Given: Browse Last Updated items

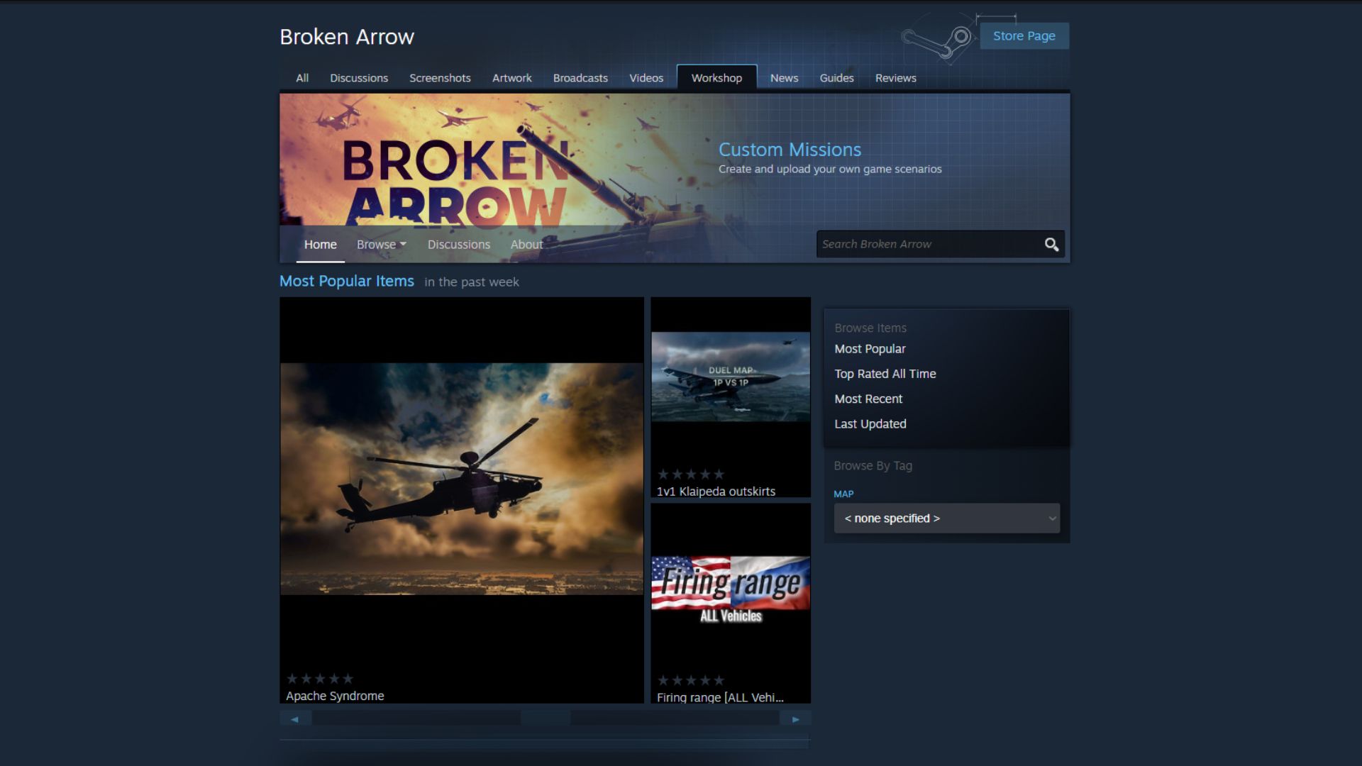Looking at the screenshot, I should [870, 424].
